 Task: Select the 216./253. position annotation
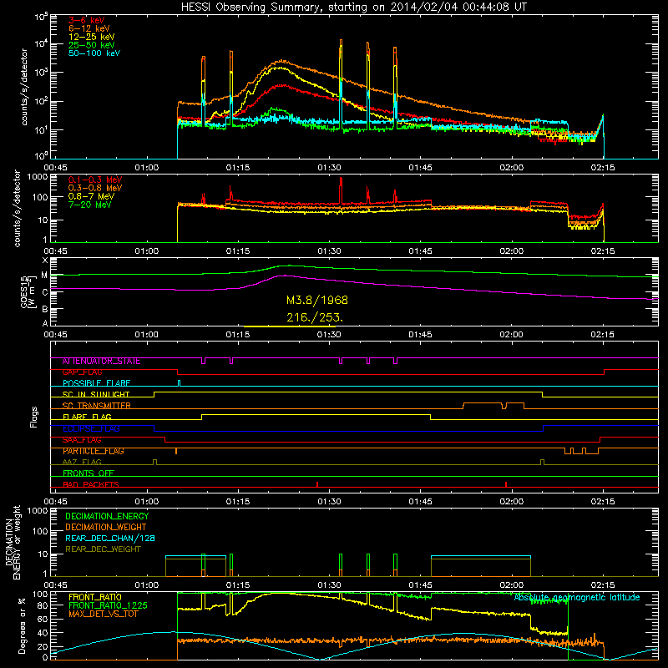pyautogui.click(x=315, y=317)
